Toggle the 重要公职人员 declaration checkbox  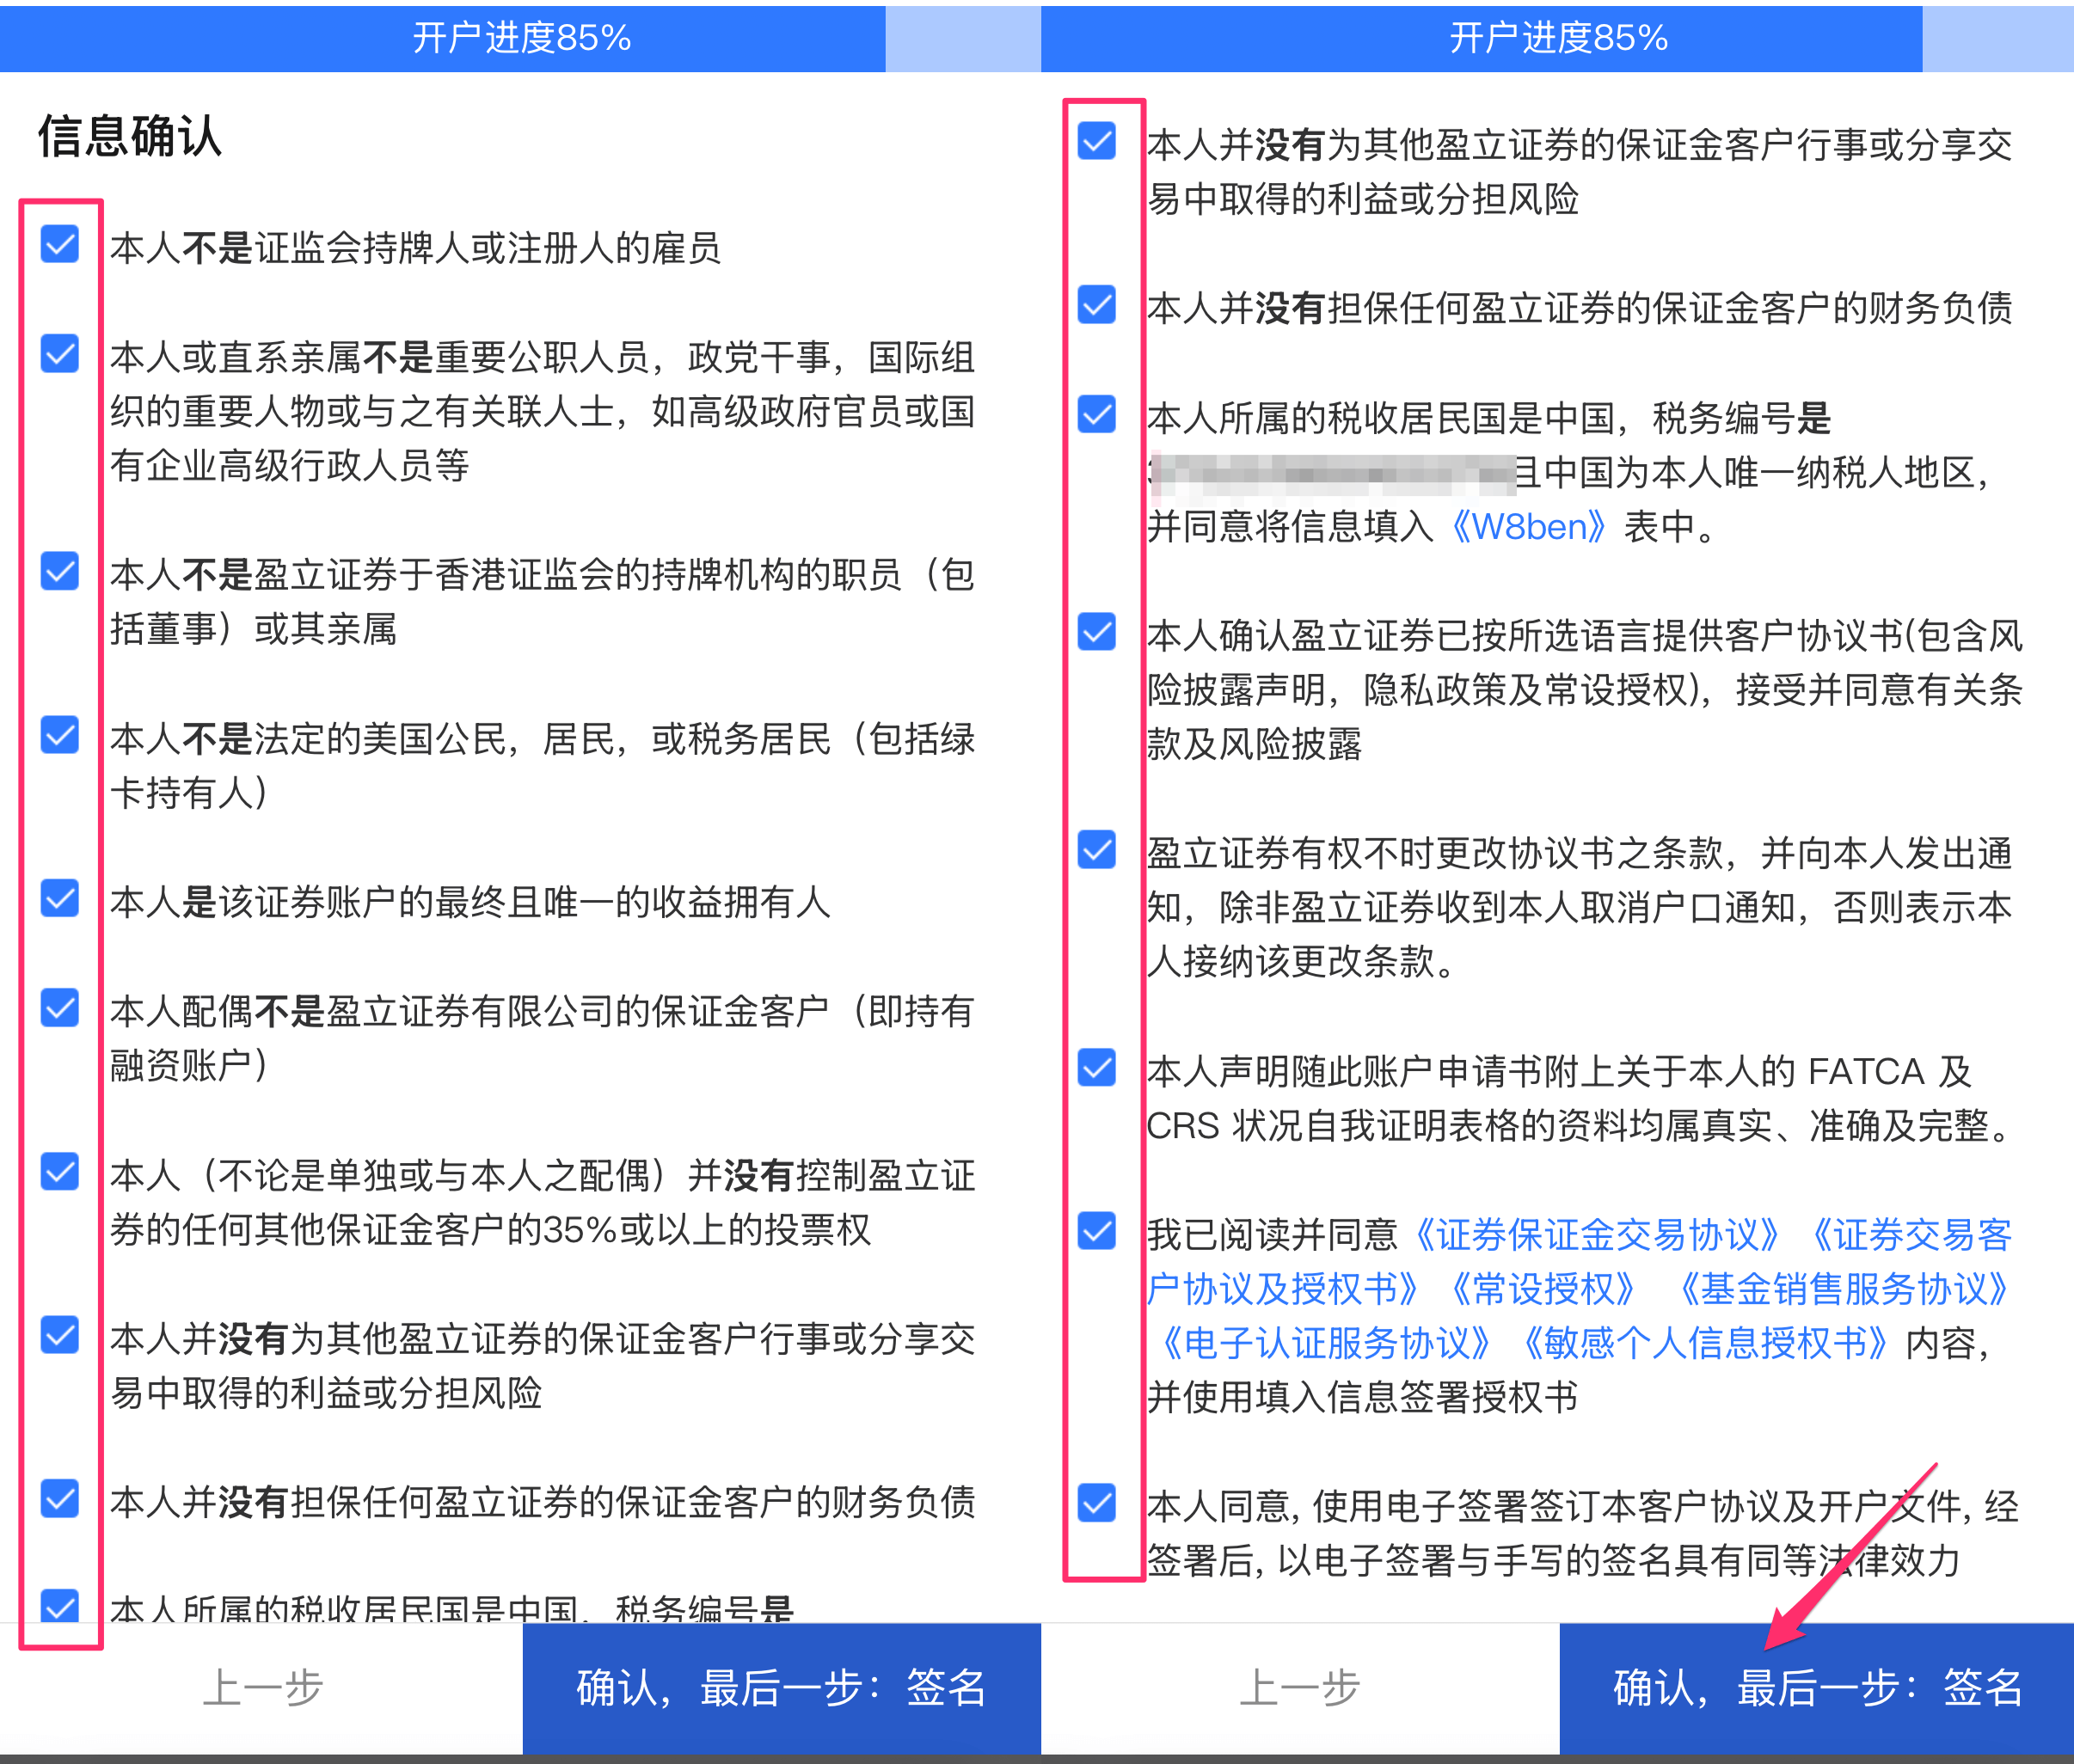click(60, 353)
